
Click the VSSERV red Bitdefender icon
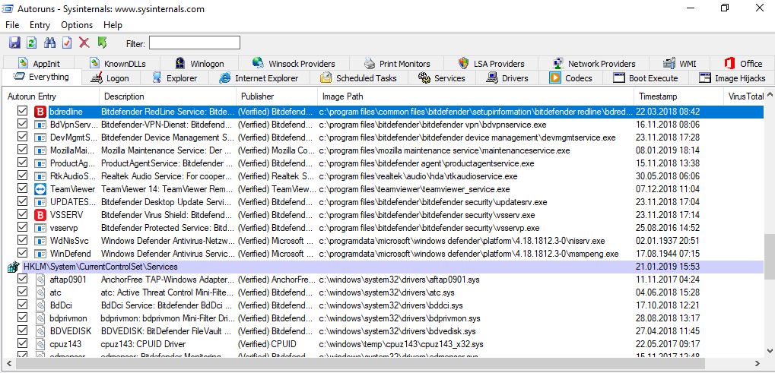[x=40, y=215]
